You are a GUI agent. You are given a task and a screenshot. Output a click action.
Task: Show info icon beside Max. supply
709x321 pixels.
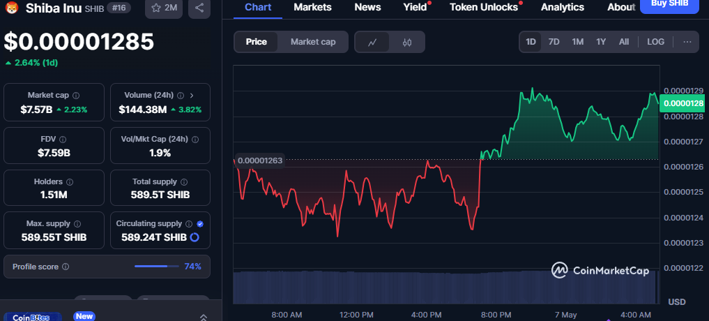click(x=77, y=224)
